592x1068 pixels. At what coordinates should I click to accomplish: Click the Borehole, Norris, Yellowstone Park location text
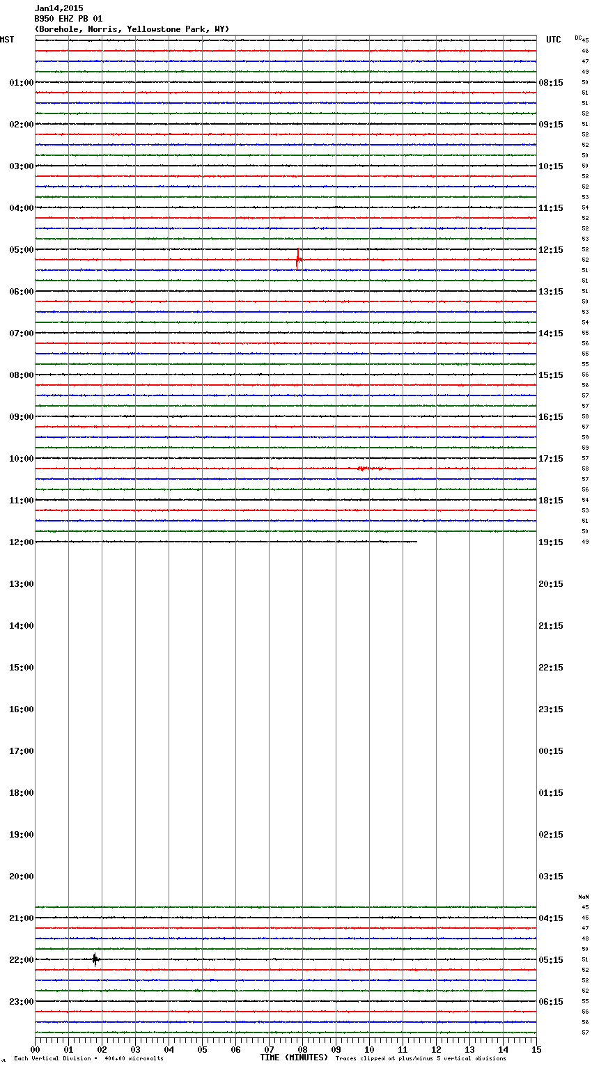click(x=132, y=29)
